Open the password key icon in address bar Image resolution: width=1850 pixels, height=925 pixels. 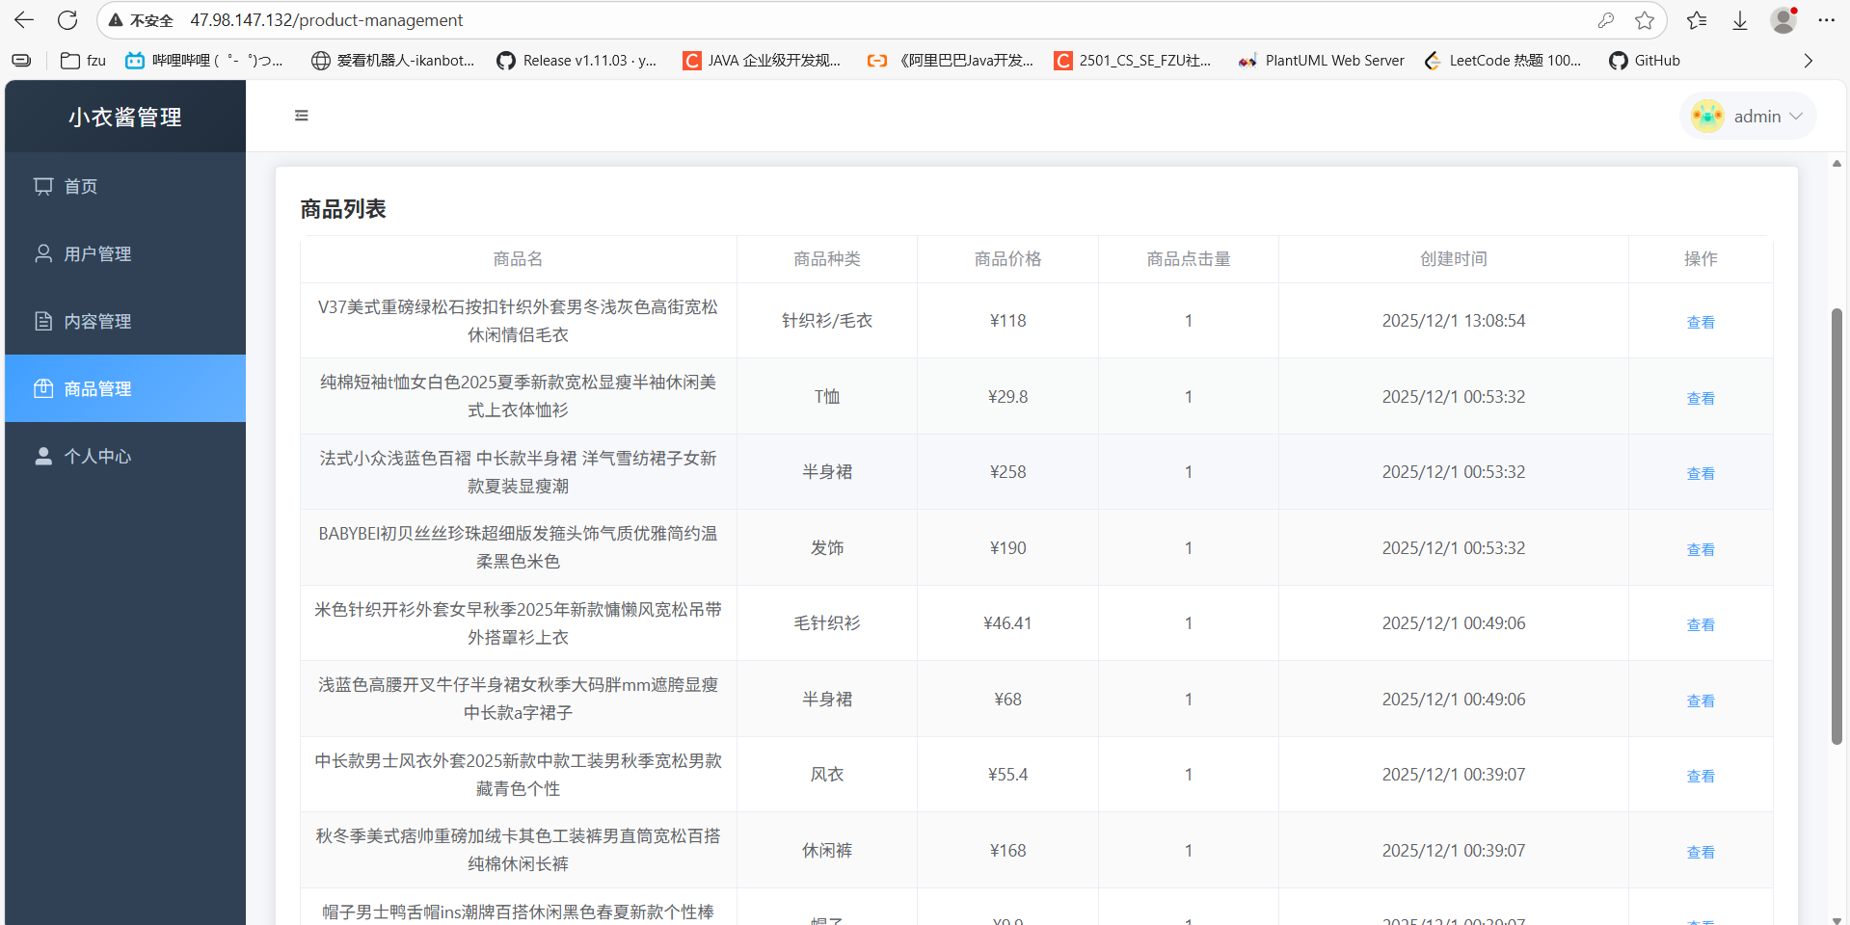[1605, 20]
